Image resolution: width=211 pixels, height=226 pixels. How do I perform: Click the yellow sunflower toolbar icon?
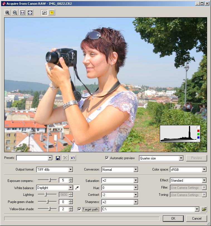(x=52, y=12)
